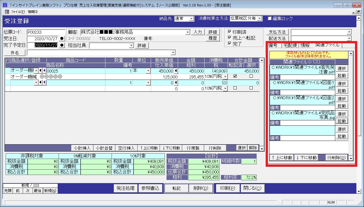This screenshot has width=364, height=207.
Task: Click the 入力 button next to customer
Action: click(x=198, y=32)
